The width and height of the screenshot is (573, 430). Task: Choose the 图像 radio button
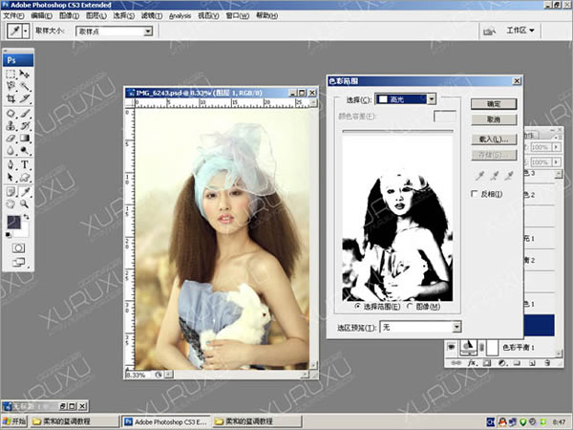(x=410, y=306)
